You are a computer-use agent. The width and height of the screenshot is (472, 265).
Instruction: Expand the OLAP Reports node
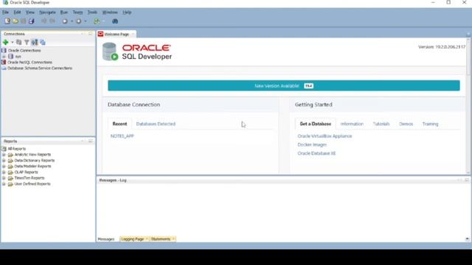pos(4,172)
